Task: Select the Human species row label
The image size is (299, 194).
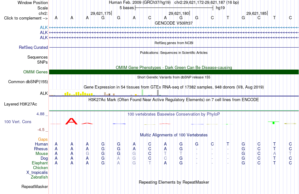Action: coord(41,144)
